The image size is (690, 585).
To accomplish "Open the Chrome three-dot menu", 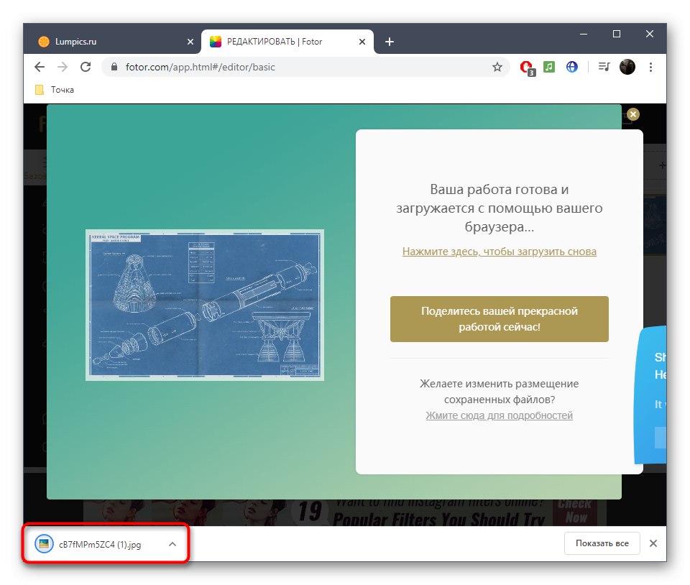I will tap(650, 67).
